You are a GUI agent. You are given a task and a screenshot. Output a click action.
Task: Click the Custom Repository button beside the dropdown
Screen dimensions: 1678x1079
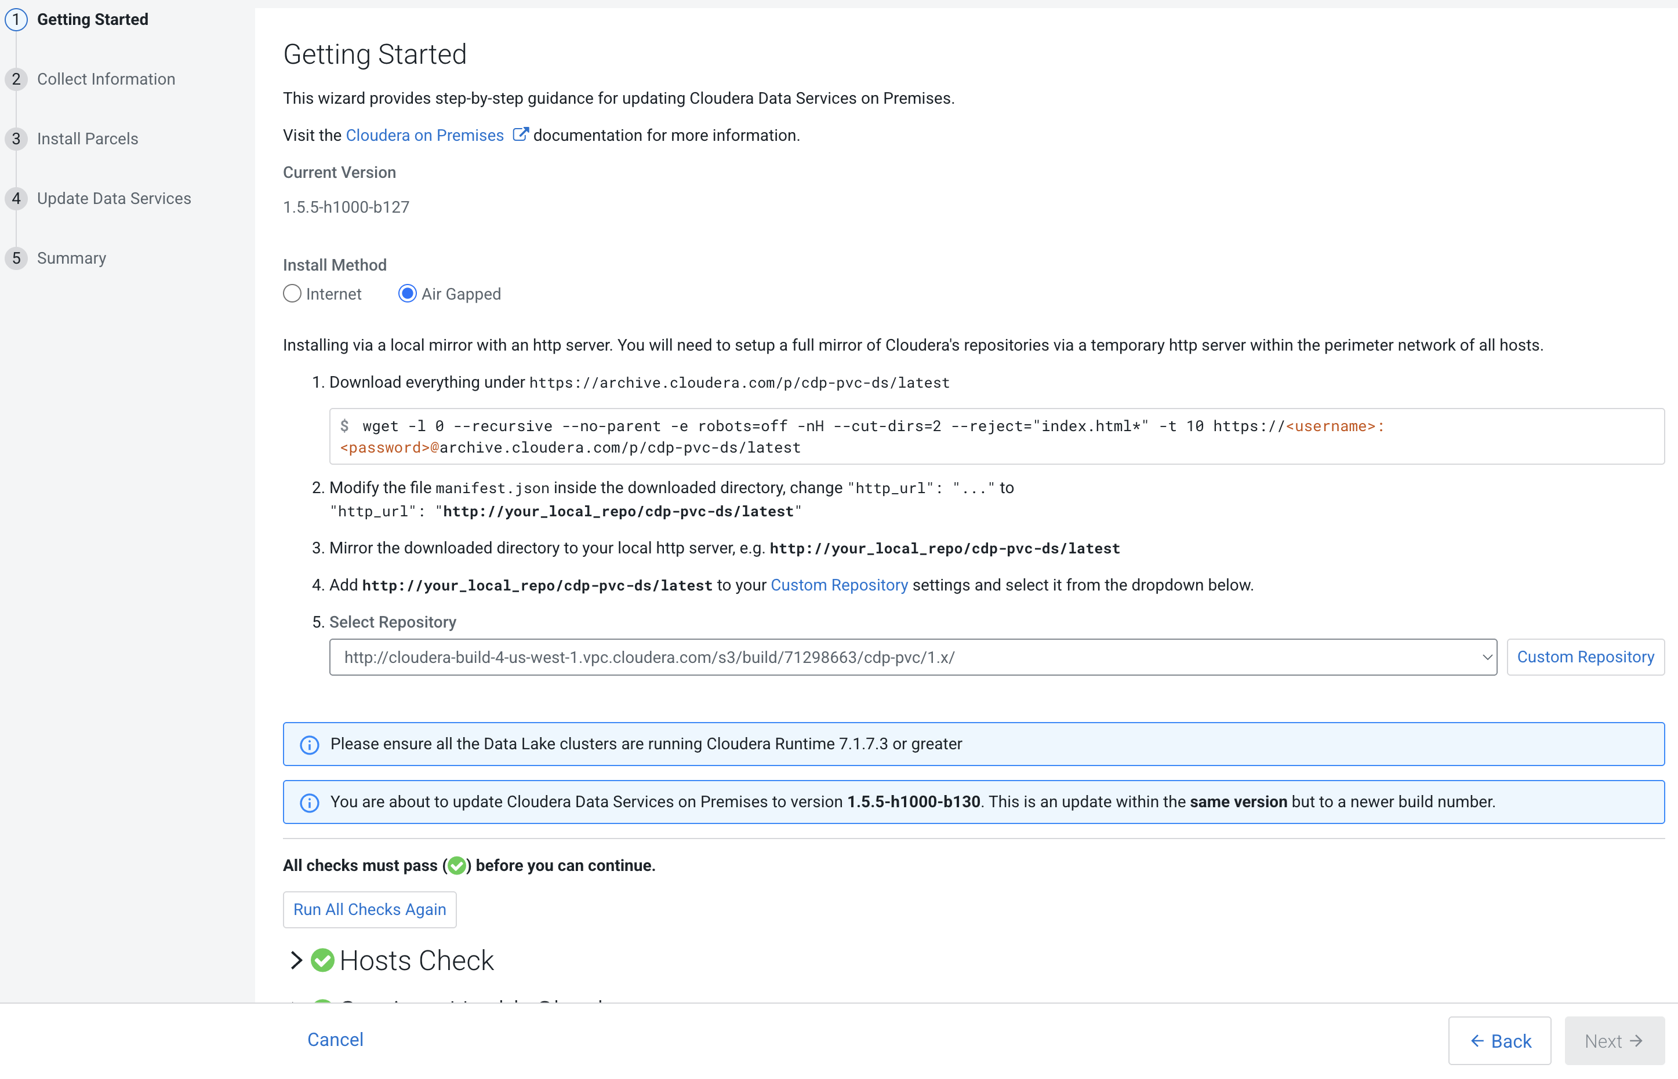point(1585,657)
